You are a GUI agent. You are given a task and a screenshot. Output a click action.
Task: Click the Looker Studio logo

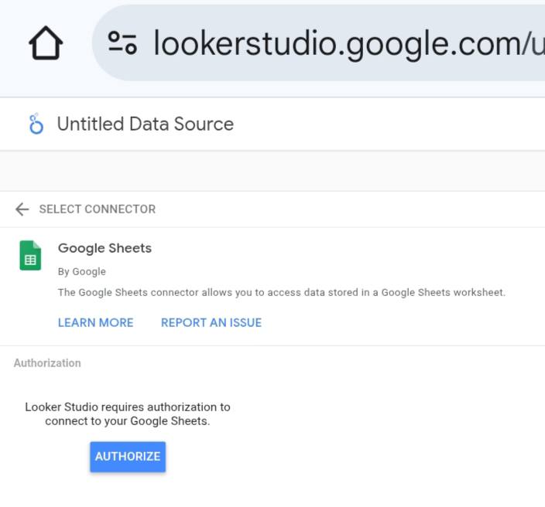[x=36, y=124]
